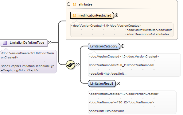Expand the LimitationResult element
This screenshot has width=183, height=115.
pyautogui.click(x=118, y=83)
